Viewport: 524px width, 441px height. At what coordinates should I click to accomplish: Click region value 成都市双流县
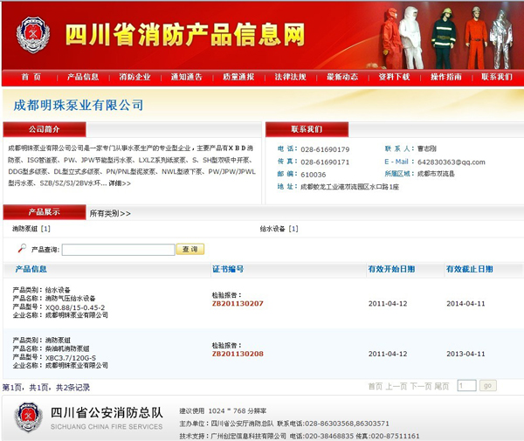436,174
